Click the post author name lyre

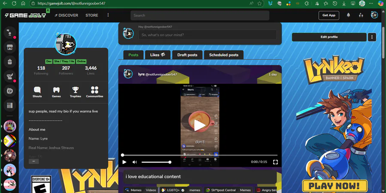pyautogui.click(x=141, y=74)
